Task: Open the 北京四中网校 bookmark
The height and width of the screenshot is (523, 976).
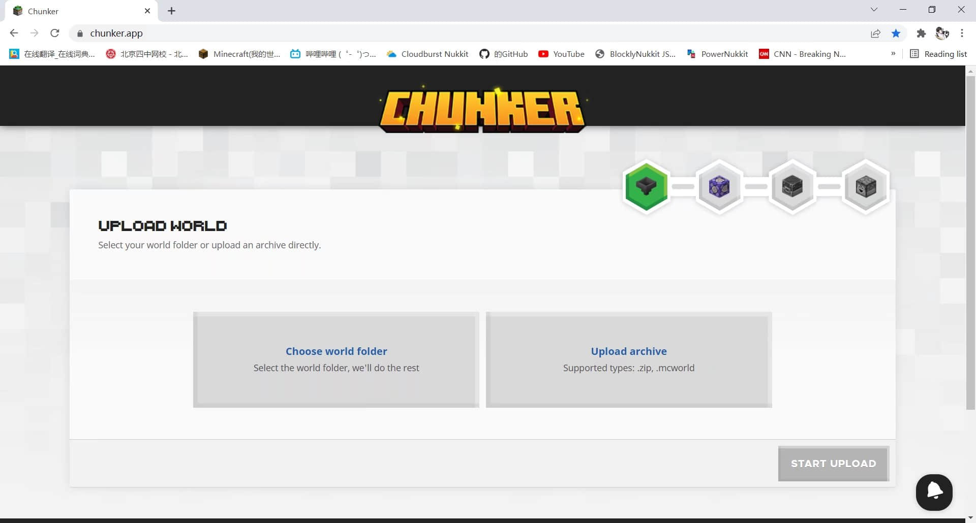Action: coord(147,54)
